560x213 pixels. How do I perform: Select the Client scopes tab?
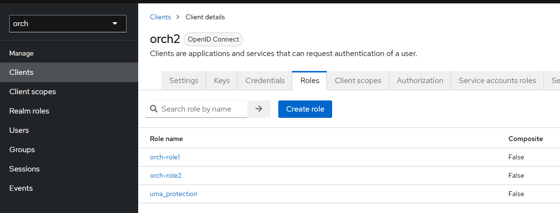pyautogui.click(x=358, y=81)
